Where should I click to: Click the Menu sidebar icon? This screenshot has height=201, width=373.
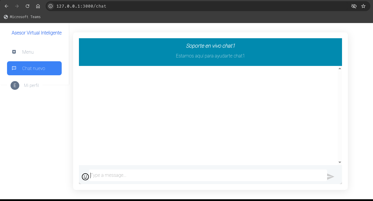tap(14, 52)
